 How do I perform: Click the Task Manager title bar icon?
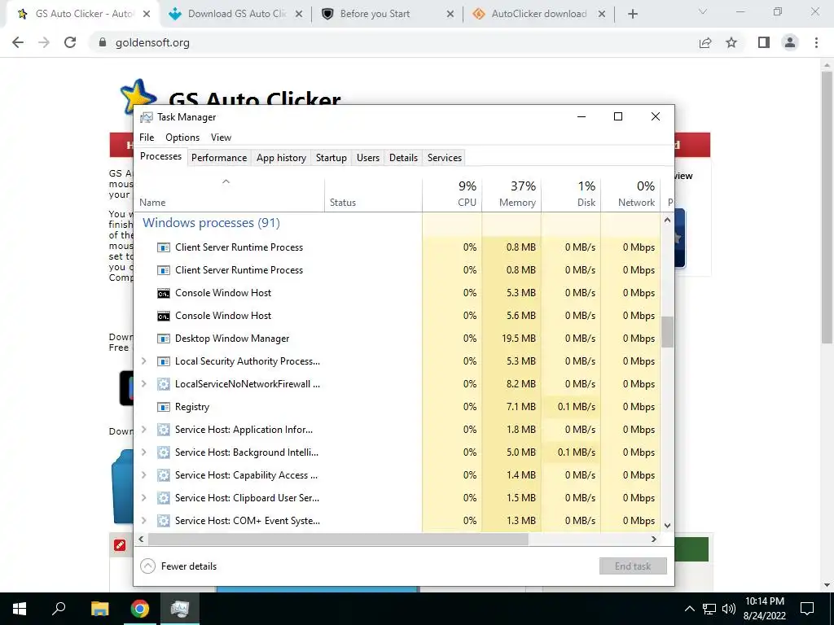pos(147,117)
